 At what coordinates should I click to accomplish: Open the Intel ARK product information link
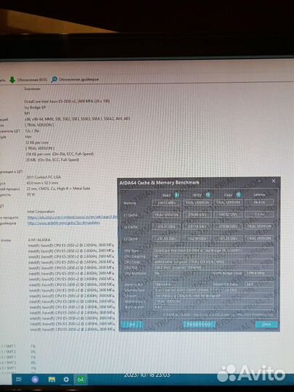pos(72,217)
